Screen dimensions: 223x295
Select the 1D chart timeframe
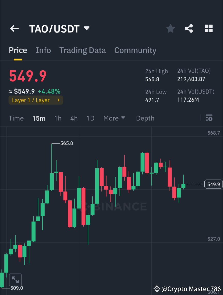pos(90,118)
